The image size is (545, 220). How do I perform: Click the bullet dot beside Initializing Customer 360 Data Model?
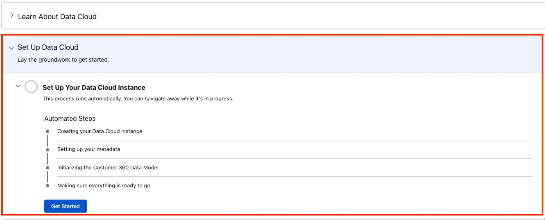click(x=47, y=168)
